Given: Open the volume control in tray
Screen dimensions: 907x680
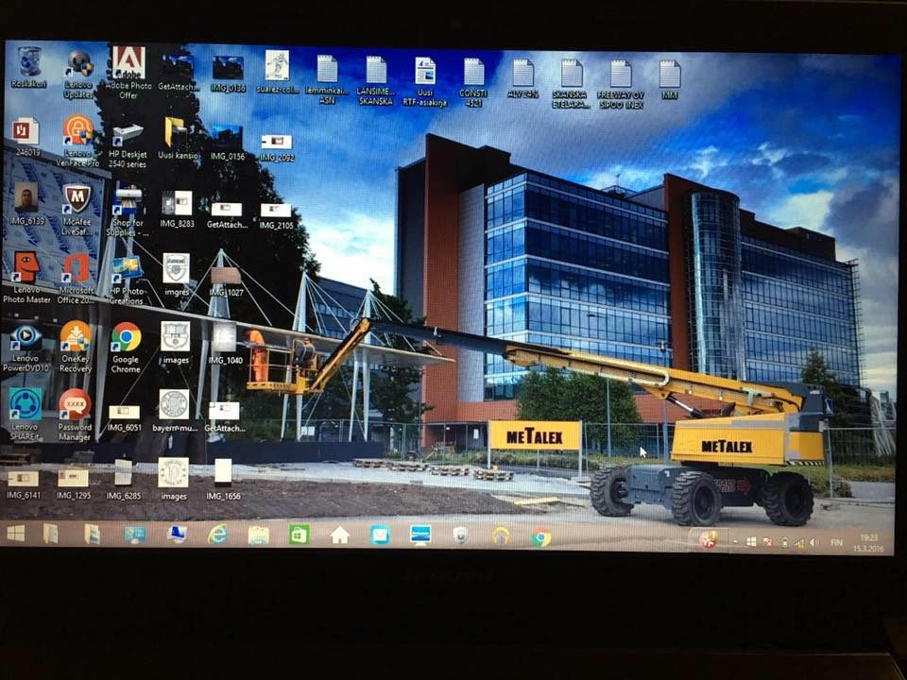Looking at the screenshot, I should click(813, 542).
